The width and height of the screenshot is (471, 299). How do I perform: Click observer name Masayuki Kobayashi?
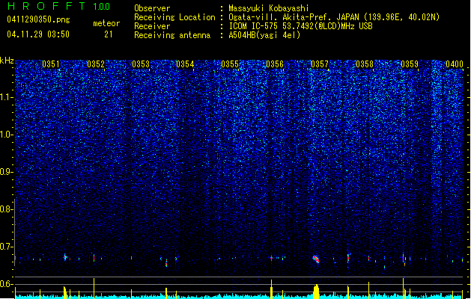pyautogui.click(x=269, y=8)
